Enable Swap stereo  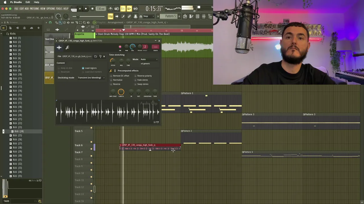click(x=141, y=84)
